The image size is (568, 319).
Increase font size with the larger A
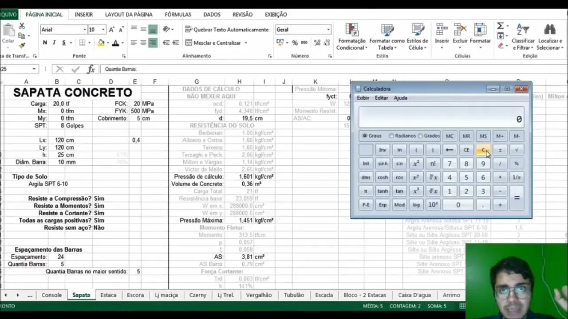pos(112,29)
